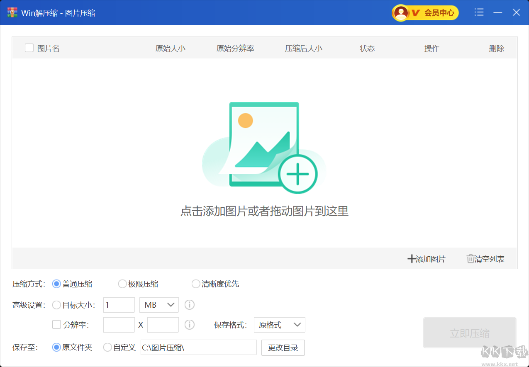Click the 立即压缩 compress button
Image resolution: width=529 pixels, height=367 pixels.
point(469,333)
